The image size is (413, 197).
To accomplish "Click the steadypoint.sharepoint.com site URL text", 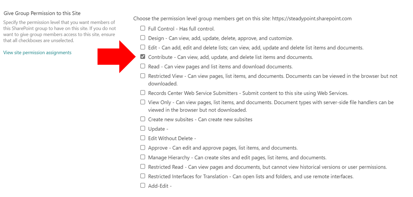I will pyautogui.click(x=312, y=19).
